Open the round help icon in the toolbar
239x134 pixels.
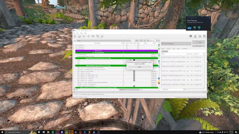[x=204, y=36]
